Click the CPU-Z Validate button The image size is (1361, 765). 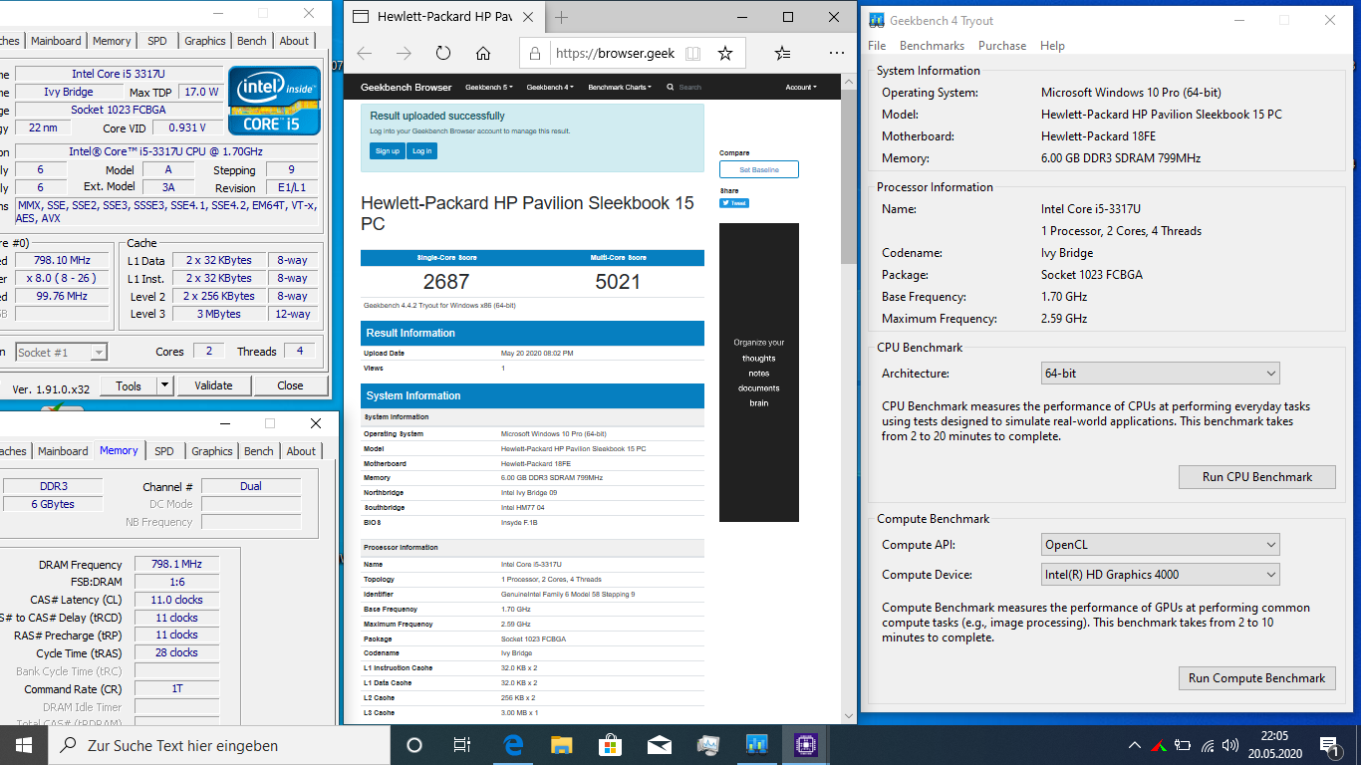click(213, 385)
